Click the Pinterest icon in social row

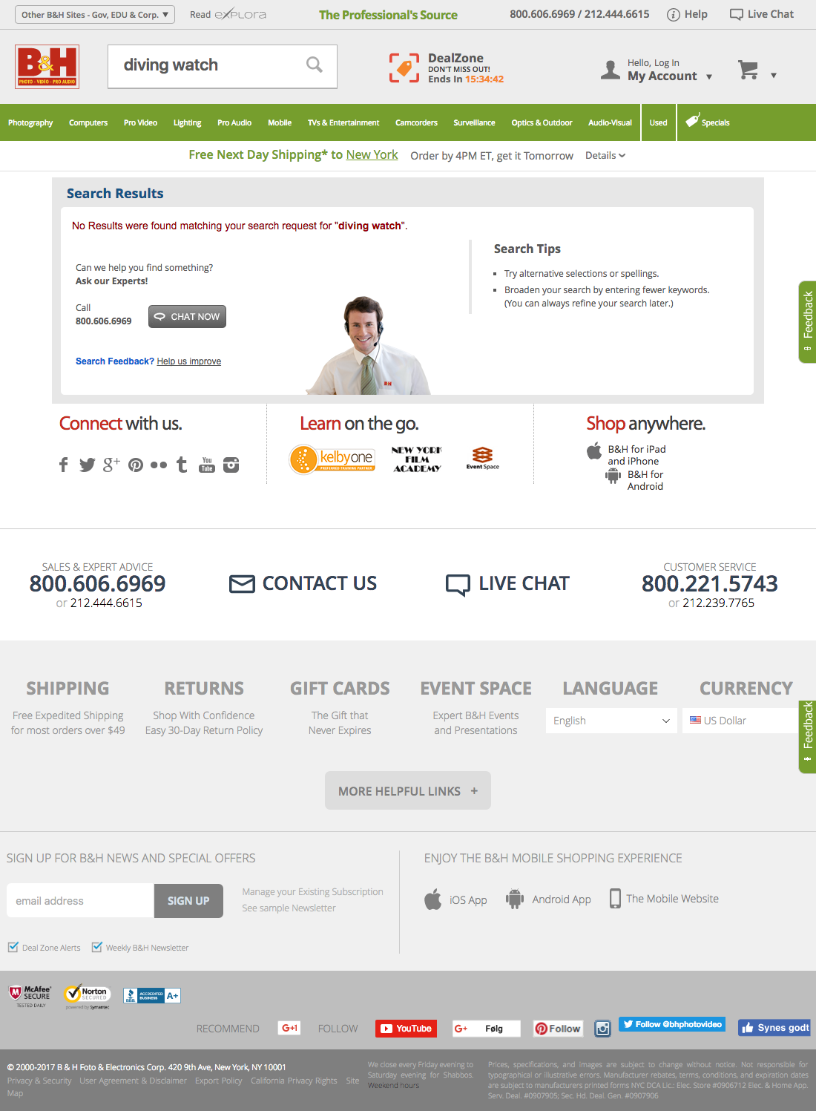point(136,465)
